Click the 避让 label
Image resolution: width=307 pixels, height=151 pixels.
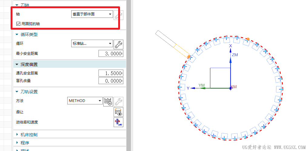(x=20, y=112)
